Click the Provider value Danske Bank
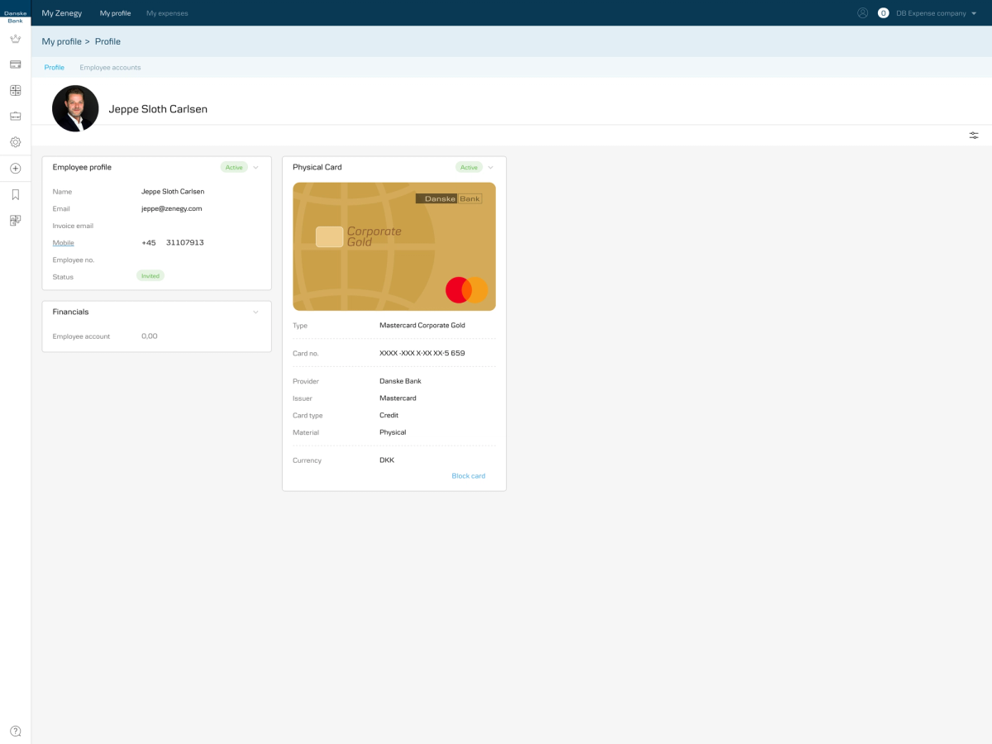This screenshot has height=744, width=992. pyautogui.click(x=400, y=381)
